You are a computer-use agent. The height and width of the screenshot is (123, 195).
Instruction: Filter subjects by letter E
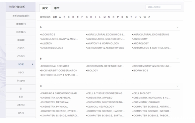(78, 17)
